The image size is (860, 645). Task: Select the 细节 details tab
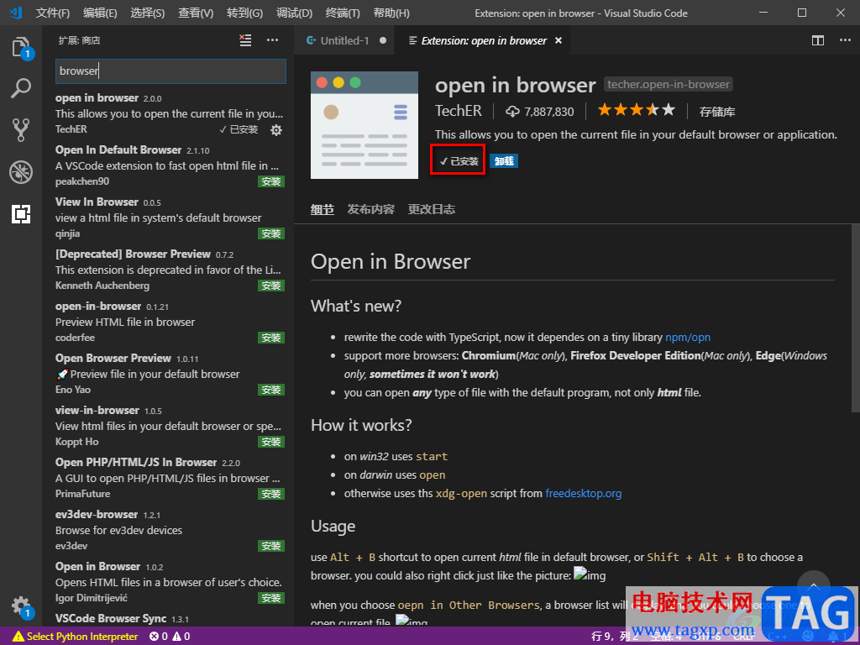coord(322,209)
